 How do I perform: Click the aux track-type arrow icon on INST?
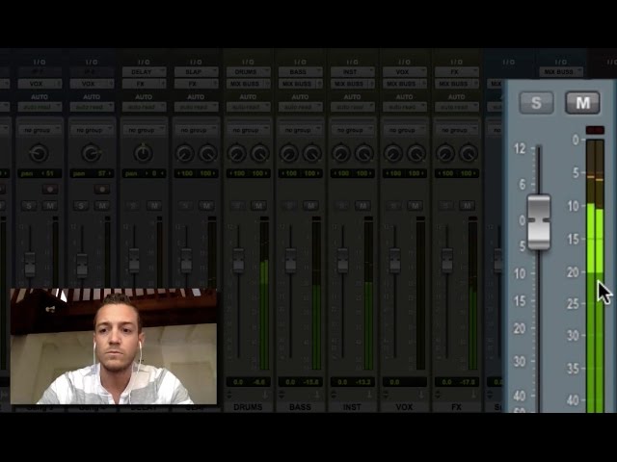pyautogui.click(x=369, y=394)
